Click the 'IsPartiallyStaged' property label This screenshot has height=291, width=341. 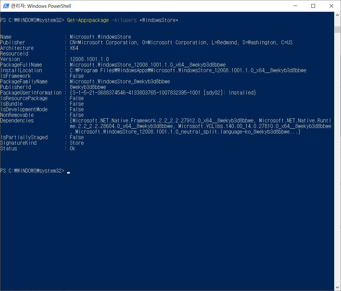coord(24,137)
